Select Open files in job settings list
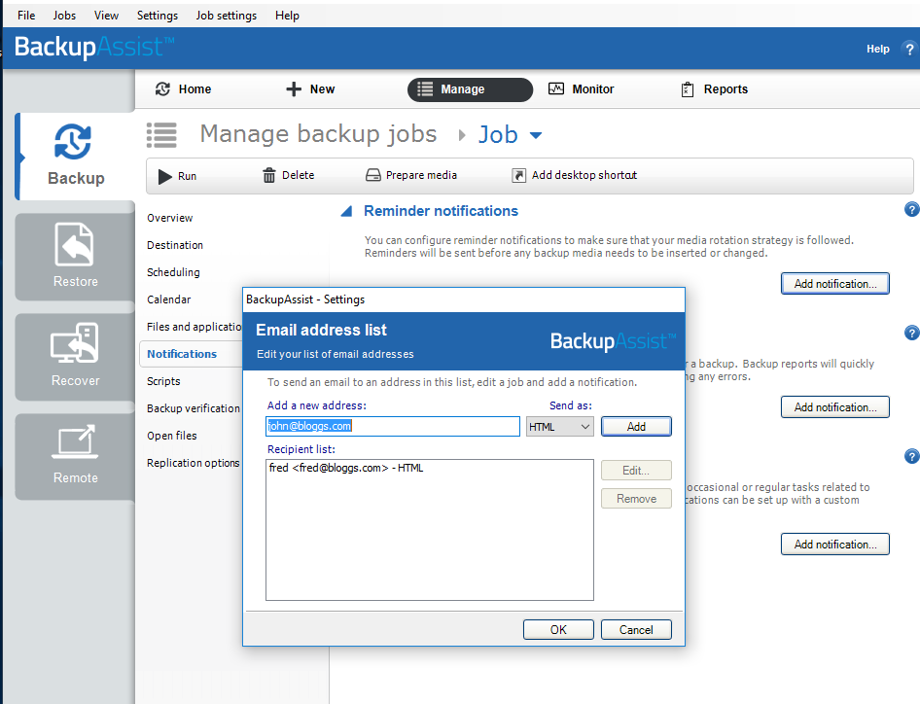This screenshot has width=920, height=704. pyautogui.click(x=172, y=436)
